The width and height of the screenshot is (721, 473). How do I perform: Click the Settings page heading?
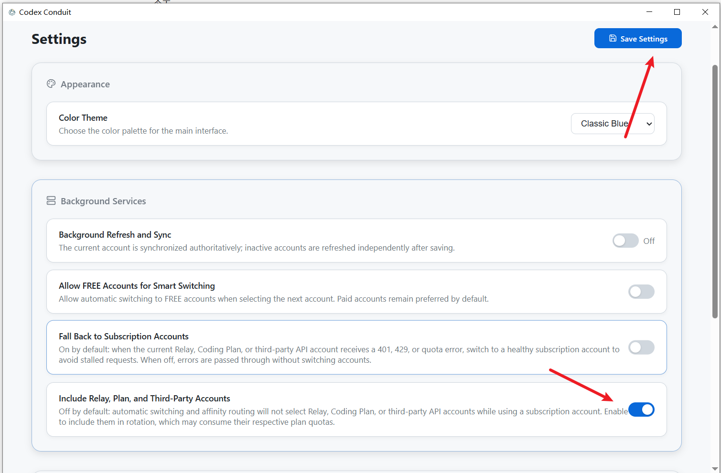pos(59,39)
